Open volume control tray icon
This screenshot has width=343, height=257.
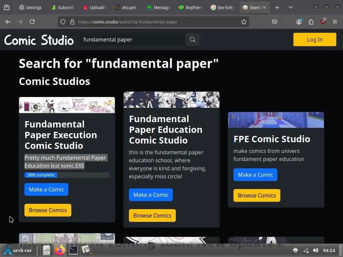point(316,250)
